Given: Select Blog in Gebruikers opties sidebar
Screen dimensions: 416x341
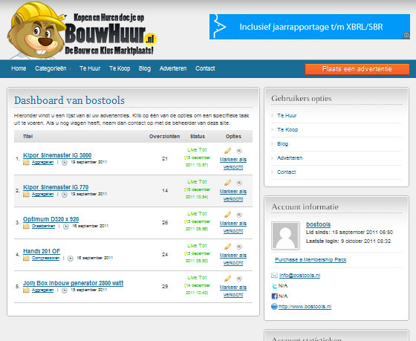Looking at the screenshot, I should (x=282, y=144).
